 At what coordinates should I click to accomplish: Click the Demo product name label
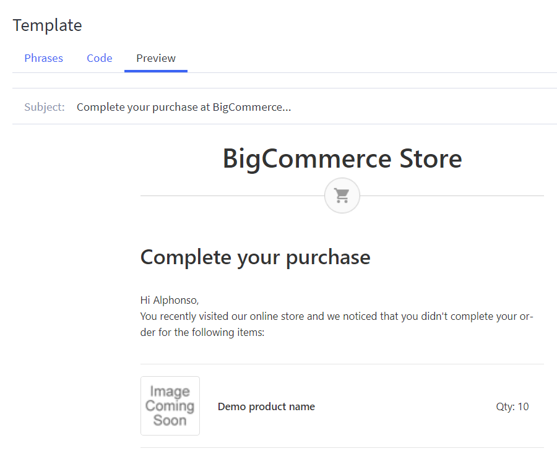tap(266, 406)
